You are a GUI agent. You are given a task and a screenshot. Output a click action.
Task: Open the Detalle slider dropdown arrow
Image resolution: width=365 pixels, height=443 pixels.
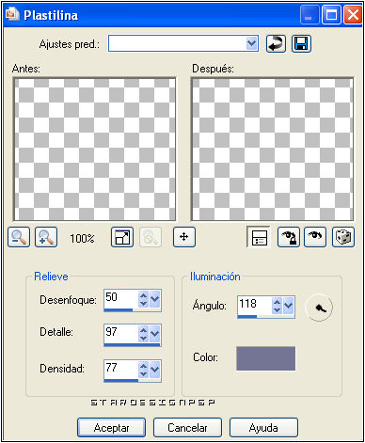click(155, 334)
